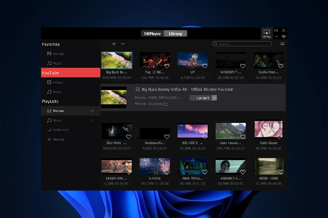Create a New List playlist

coord(71,139)
